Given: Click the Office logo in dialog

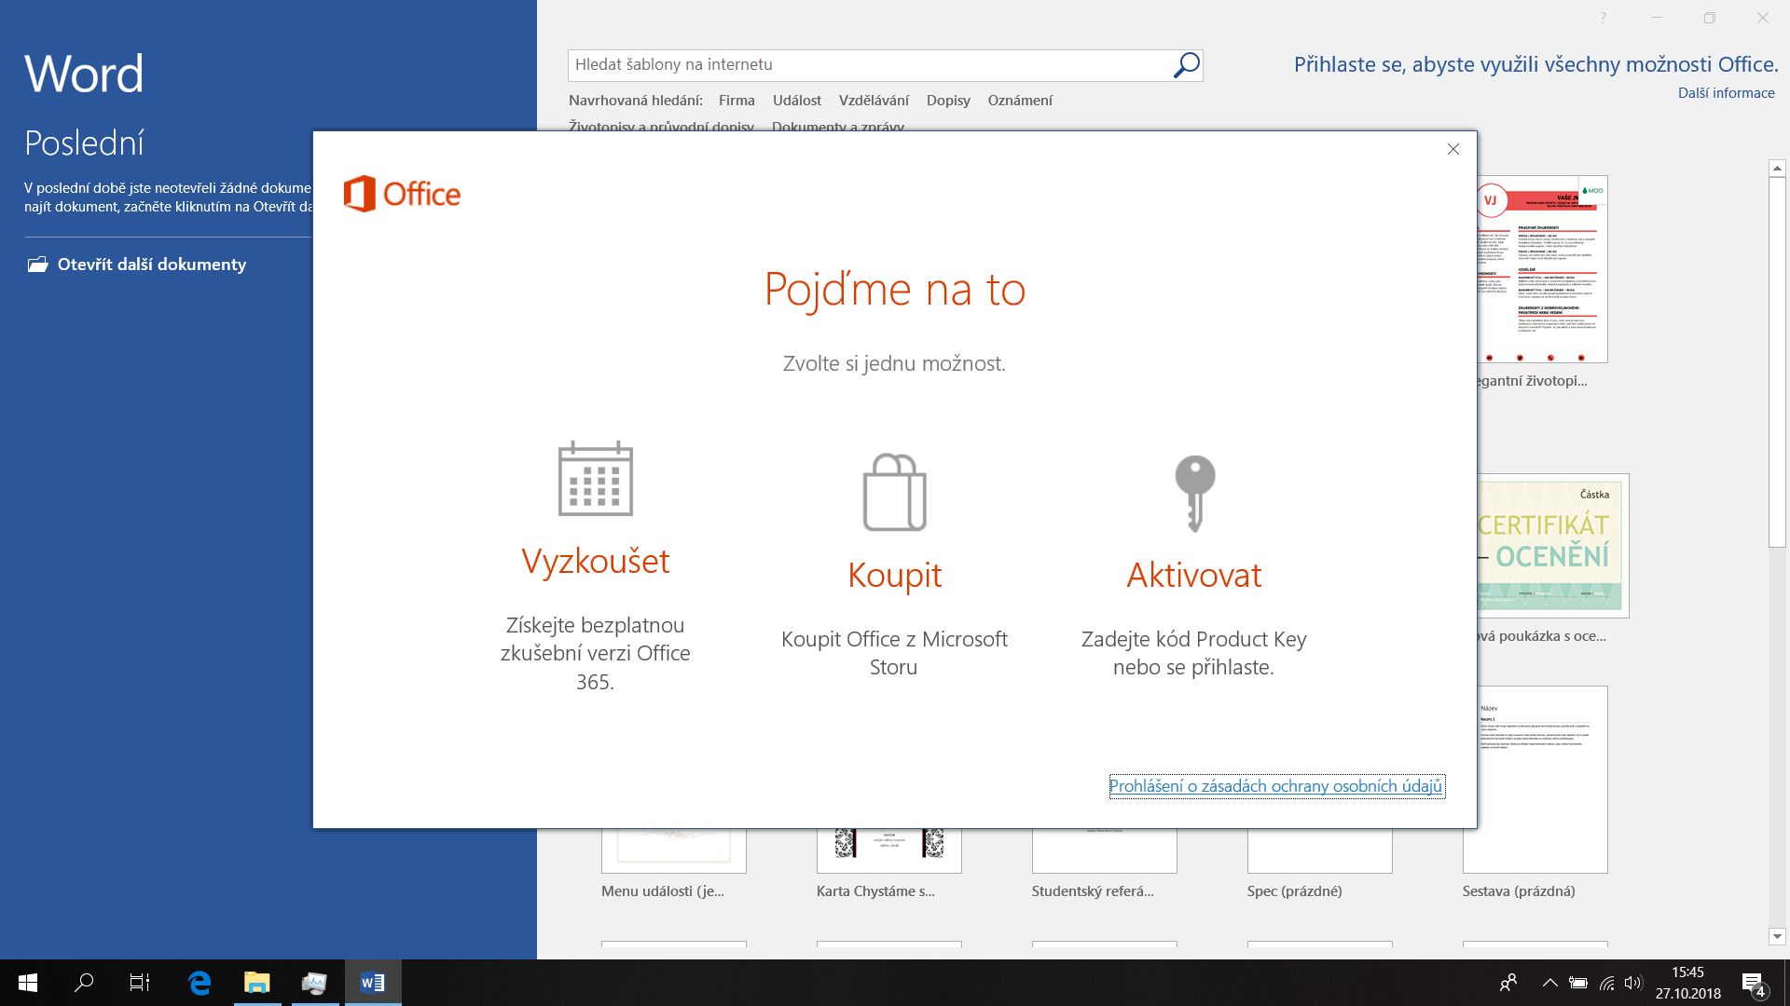Looking at the screenshot, I should pos(402,194).
